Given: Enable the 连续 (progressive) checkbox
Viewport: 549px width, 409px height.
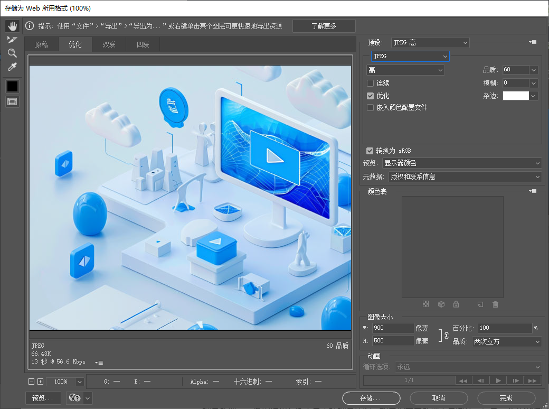Looking at the screenshot, I should click(x=370, y=83).
